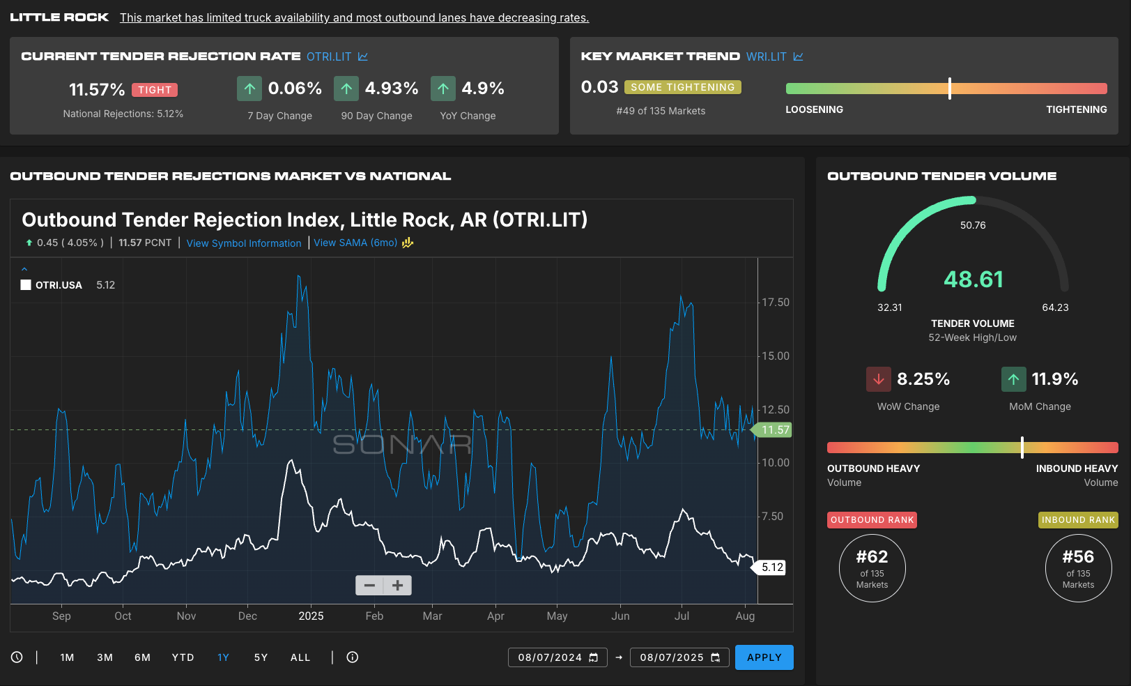Screen dimensions: 1131x686
Task: Click the MoM Change up-arrow icon
Action: click(x=1014, y=379)
